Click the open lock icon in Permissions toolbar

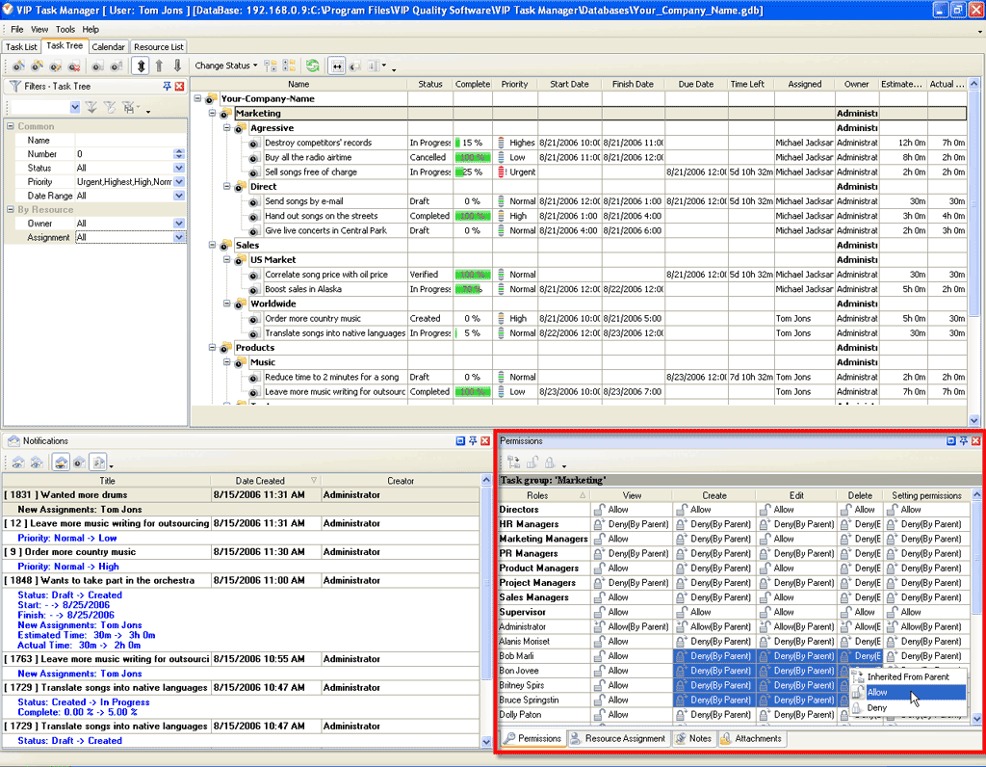(x=531, y=463)
